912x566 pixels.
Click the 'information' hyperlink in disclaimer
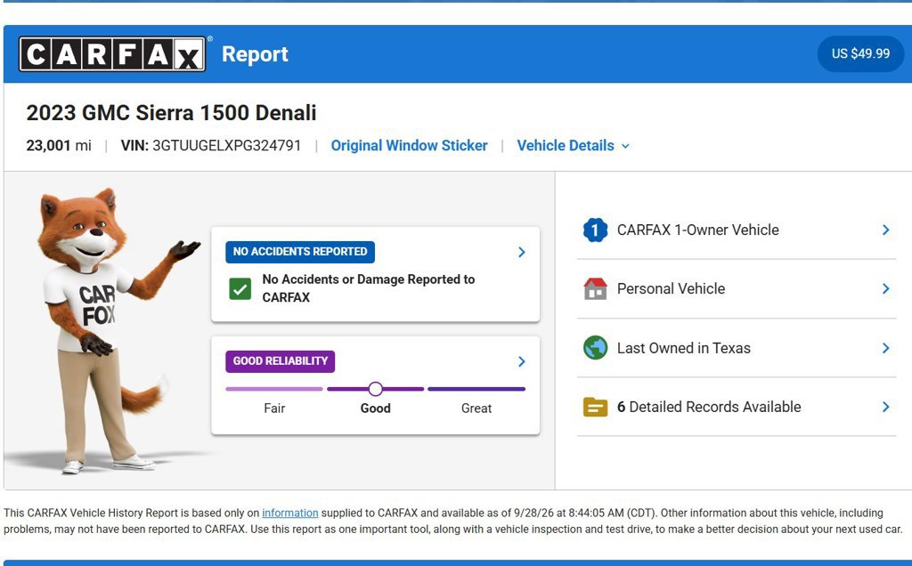coord(289,513)
